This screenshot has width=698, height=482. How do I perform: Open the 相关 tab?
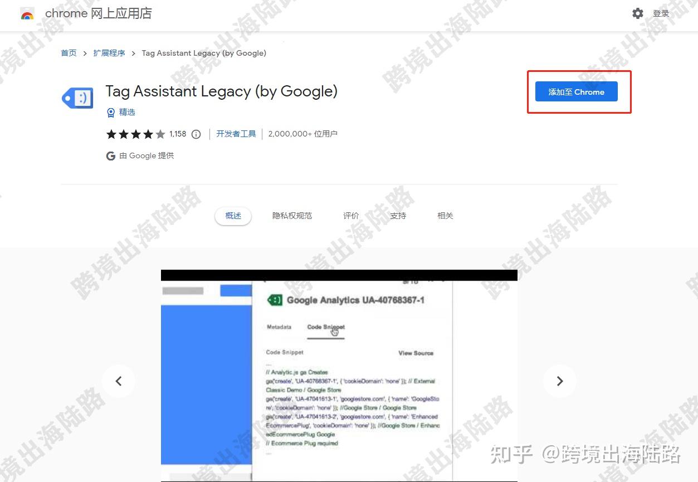pos(446,216)
